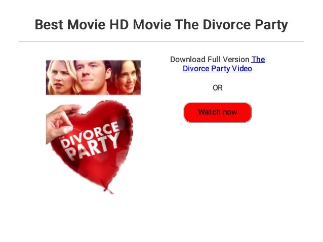Click the heart balloon poster image
The height and width of the screenshot is (242, 323).
pos(90,147)
